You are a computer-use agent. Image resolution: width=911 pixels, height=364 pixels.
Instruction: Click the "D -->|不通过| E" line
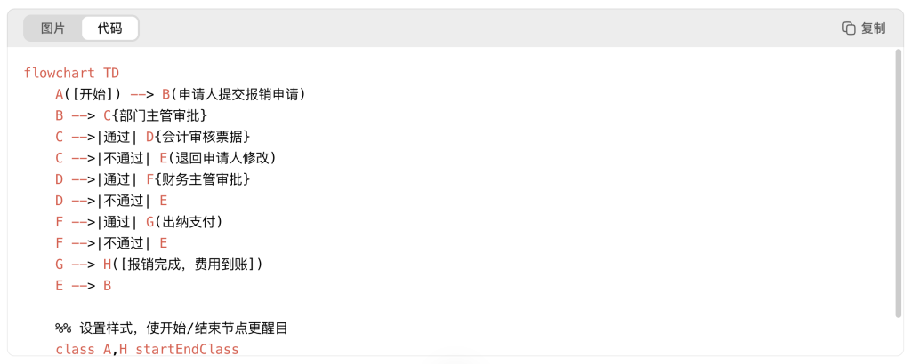click(x=111, y=201)
